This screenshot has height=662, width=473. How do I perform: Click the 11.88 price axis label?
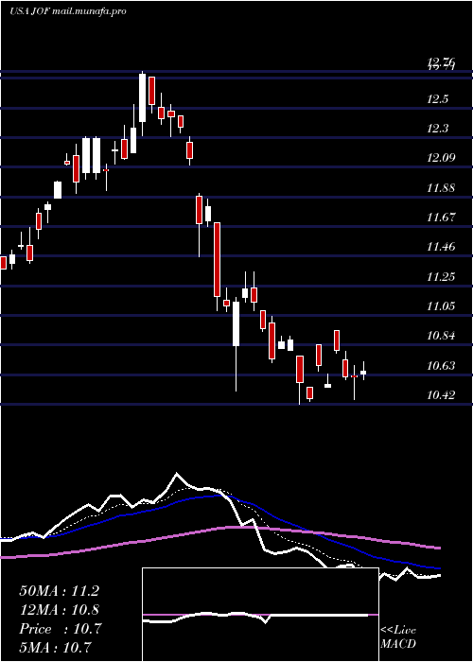441,188
